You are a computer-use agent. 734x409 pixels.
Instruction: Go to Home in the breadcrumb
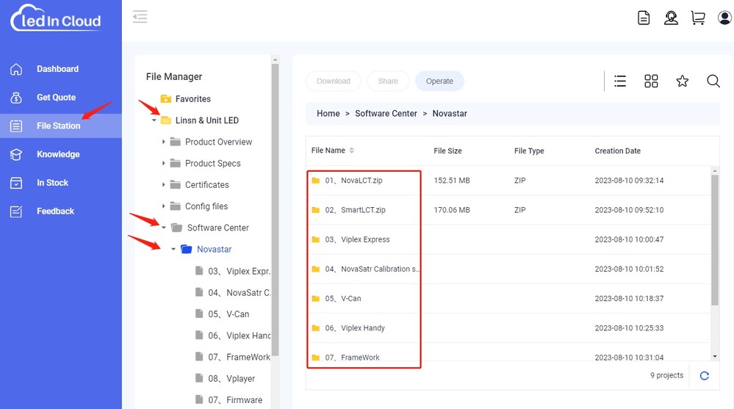pos(328,113)
